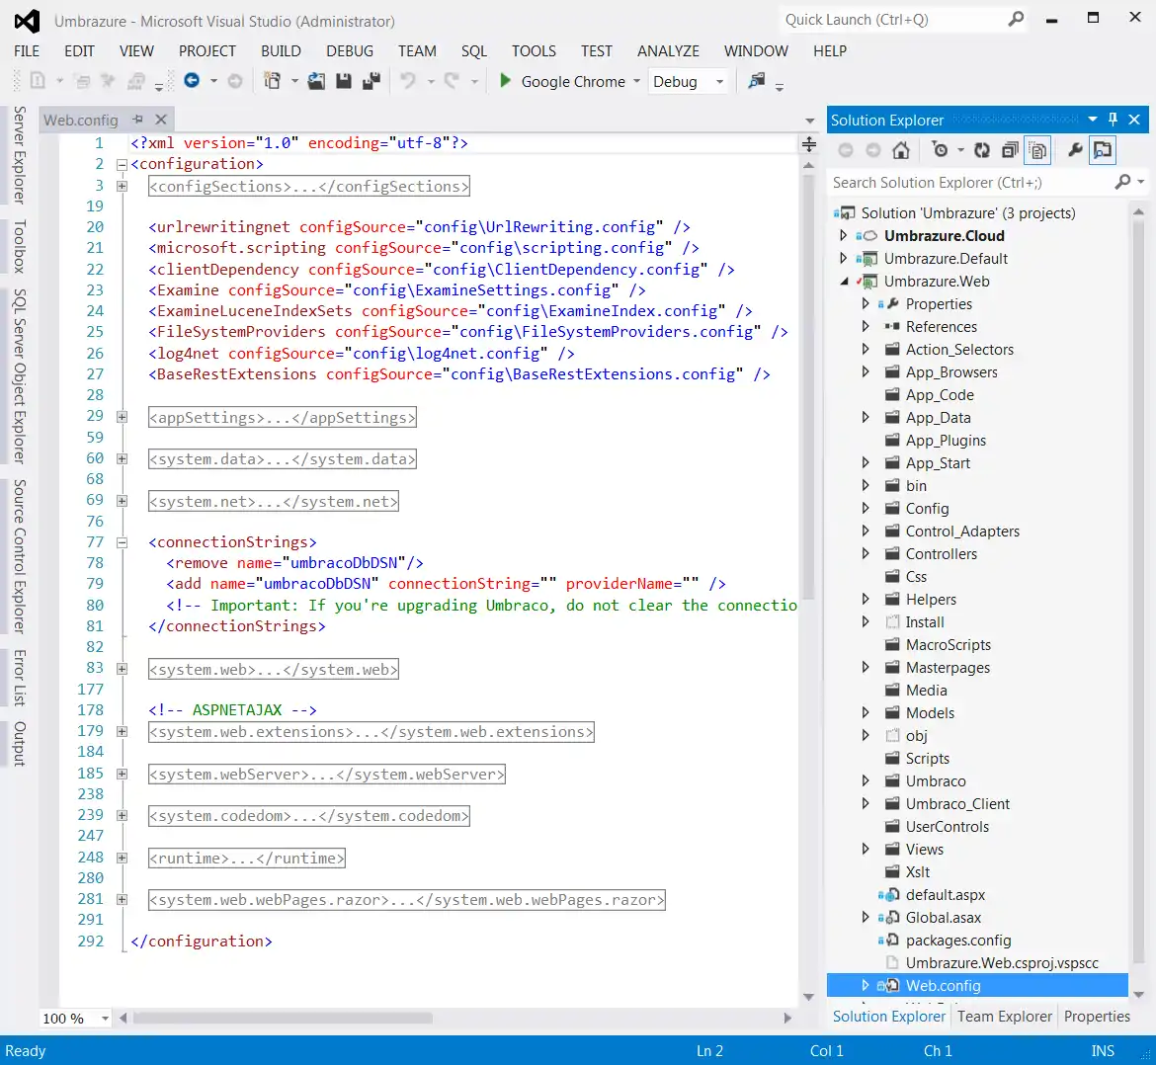This screenshot has width=1156, height=1065.
Task: Expand the Umbrazure.Cloud project node
Action: click(844, 236)
